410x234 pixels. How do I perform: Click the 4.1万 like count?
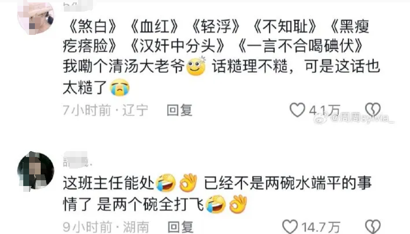pyautogui.click(x=325, y=110)
